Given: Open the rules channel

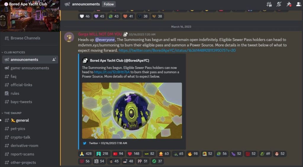Looking at the screenshot, I should [x=30, y=94].
